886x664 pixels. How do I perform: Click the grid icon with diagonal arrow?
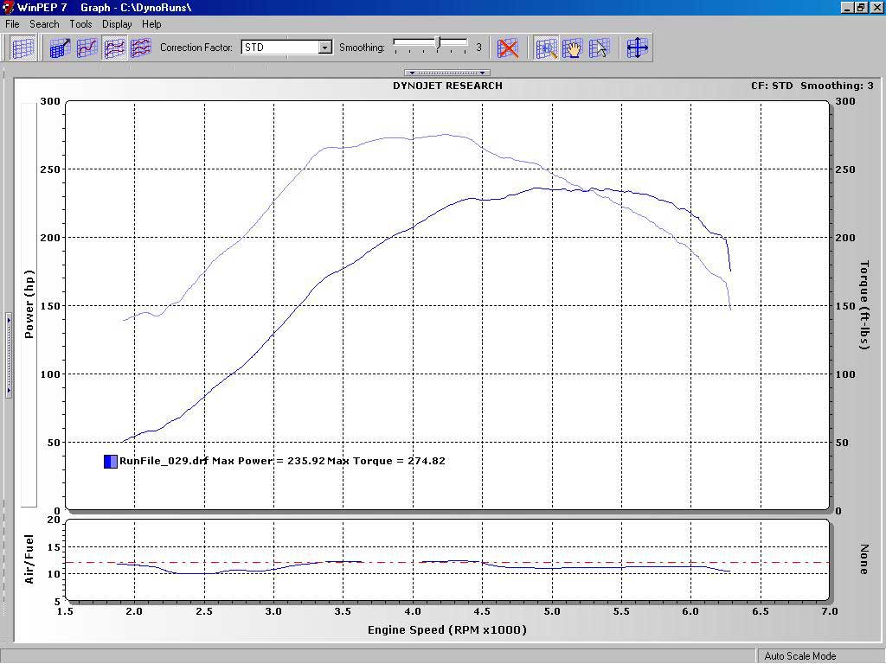point(60,48)
